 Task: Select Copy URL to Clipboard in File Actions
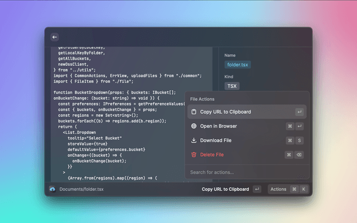click(225, 112)
